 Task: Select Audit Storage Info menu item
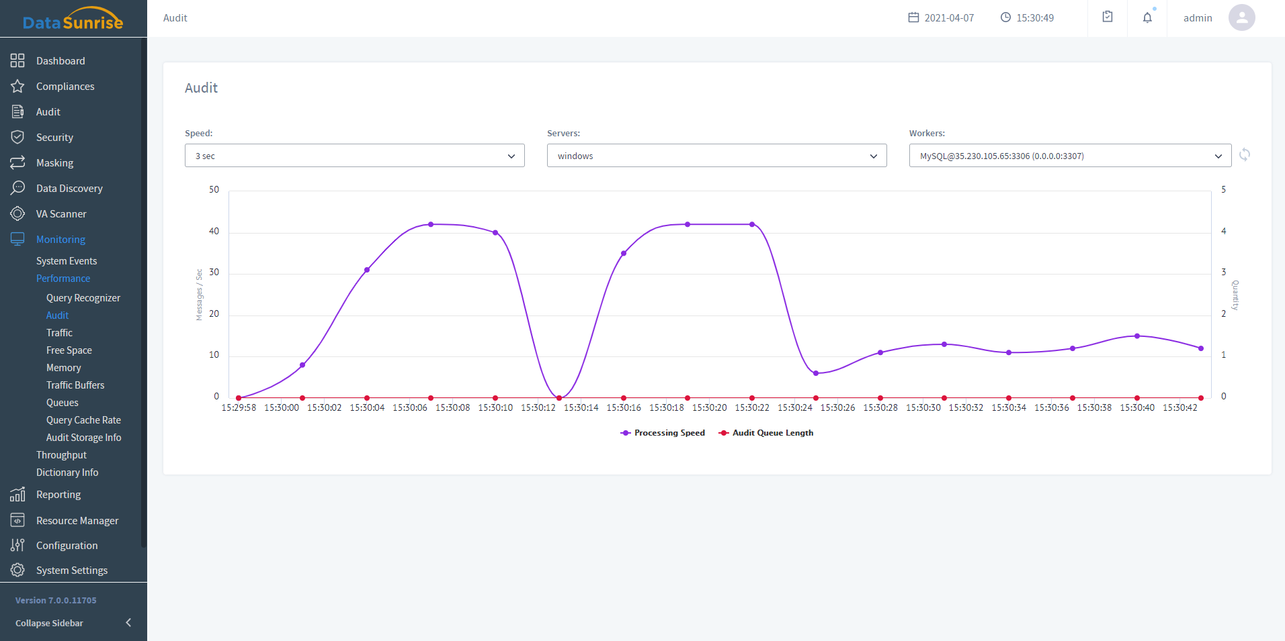coord(83,438)
